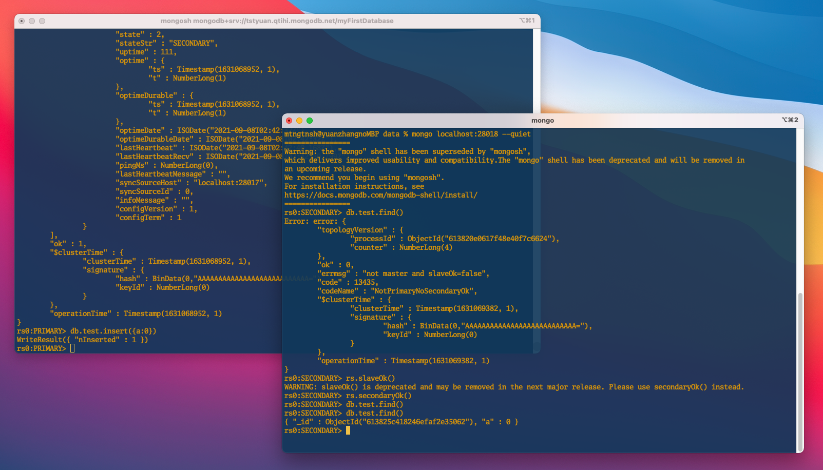The height and width of the screenshot is (470, 823).
Task: Click the ⌥⌘1 shortcut label in mongosh title bar
Action: [527, 21]
